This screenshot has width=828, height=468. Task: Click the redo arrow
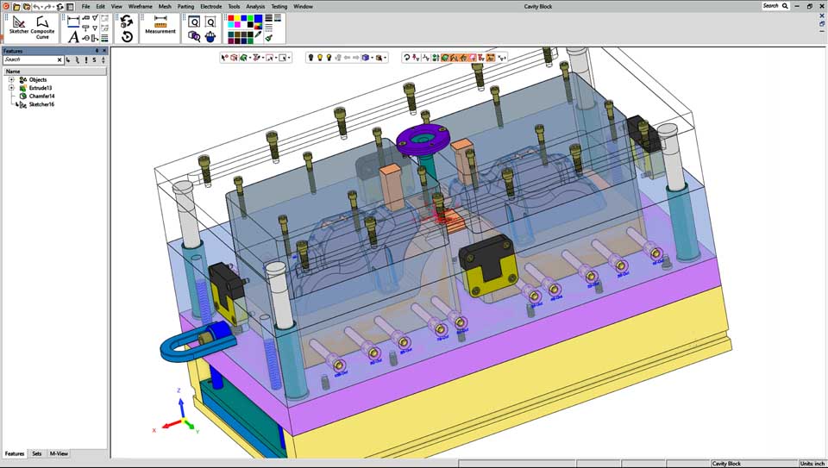tap(48, 7)
